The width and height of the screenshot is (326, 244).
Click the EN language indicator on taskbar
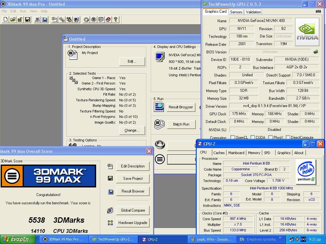point(242,240)
